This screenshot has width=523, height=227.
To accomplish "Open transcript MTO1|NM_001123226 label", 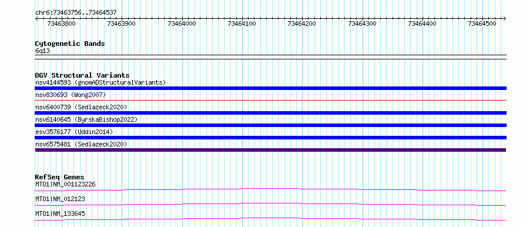I will pos(66,184).
